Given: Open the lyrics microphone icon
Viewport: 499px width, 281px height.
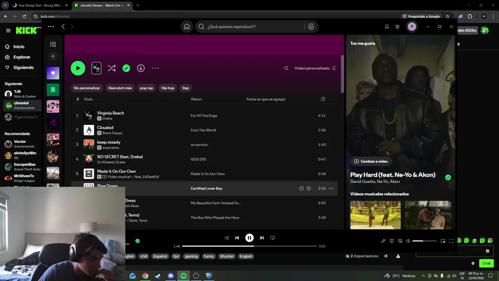Looking at the screenshot, I should (x=383, y=241).
